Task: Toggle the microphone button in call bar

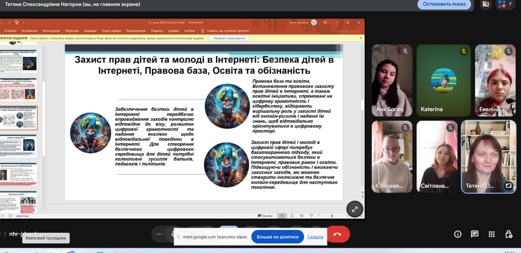Action: [x=174, y=234]
